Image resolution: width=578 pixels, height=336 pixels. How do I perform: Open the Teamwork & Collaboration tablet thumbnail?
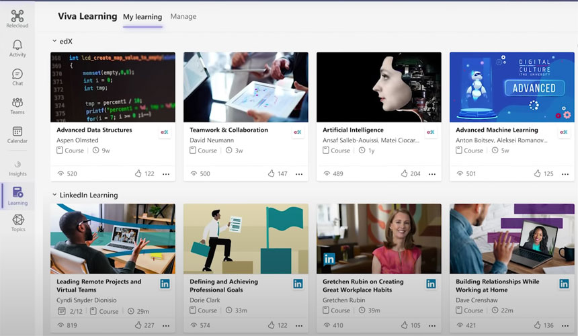click(246, 87)
